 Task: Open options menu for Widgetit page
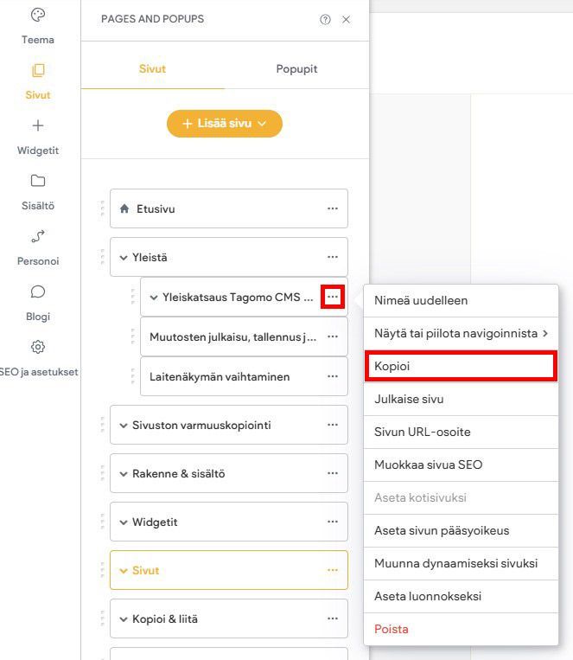(333, 522)
